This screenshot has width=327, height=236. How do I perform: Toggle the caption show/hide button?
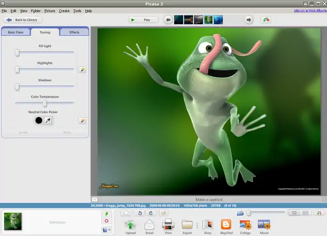point(94,200)
